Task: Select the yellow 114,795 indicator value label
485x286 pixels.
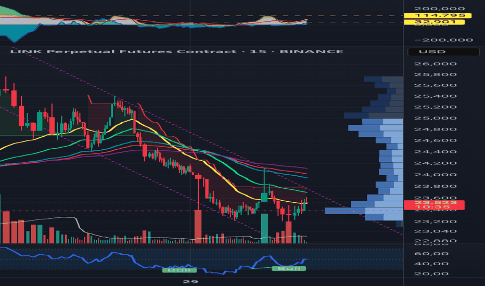Action: click(x=438, y=15)
